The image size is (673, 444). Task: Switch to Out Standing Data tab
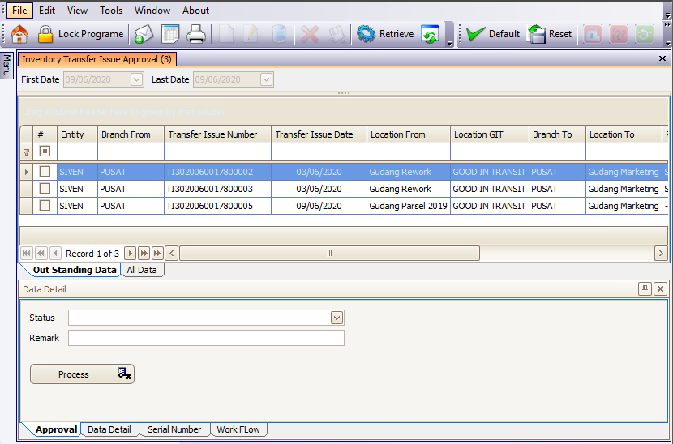coord(75,270)
